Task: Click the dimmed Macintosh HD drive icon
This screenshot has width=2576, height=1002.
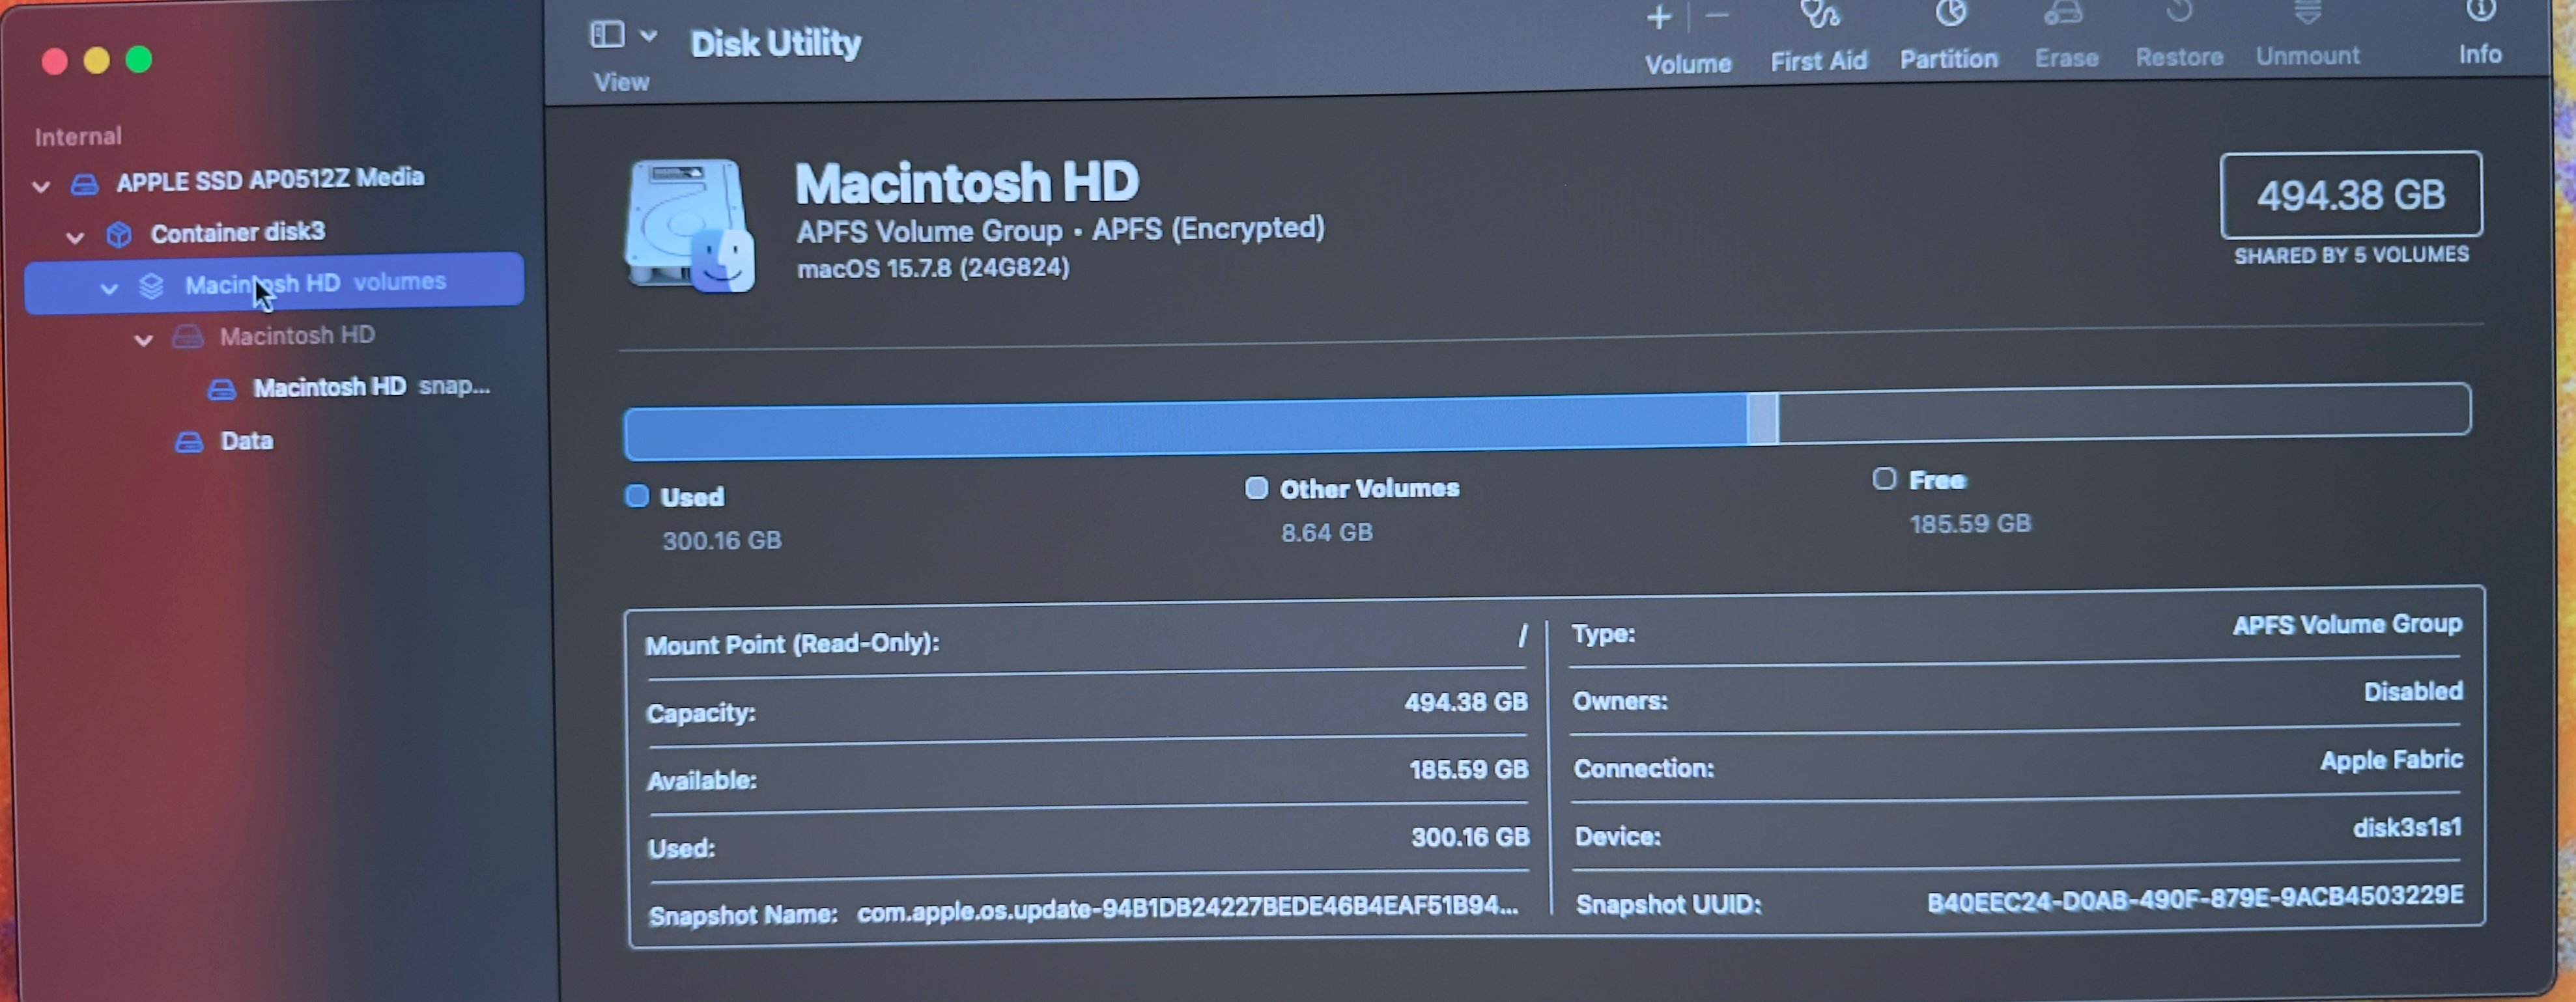Action: (x=187, y=337)
